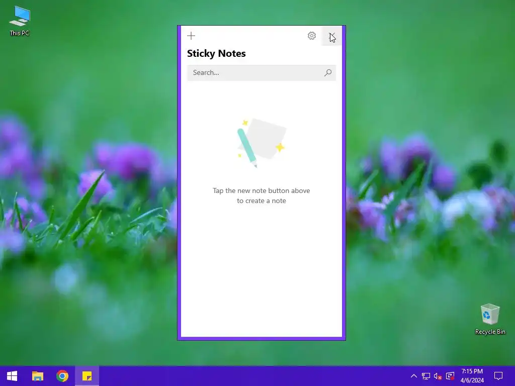Select This PC desktop icon
Screen dimensions: 515x386
(20, 21)
